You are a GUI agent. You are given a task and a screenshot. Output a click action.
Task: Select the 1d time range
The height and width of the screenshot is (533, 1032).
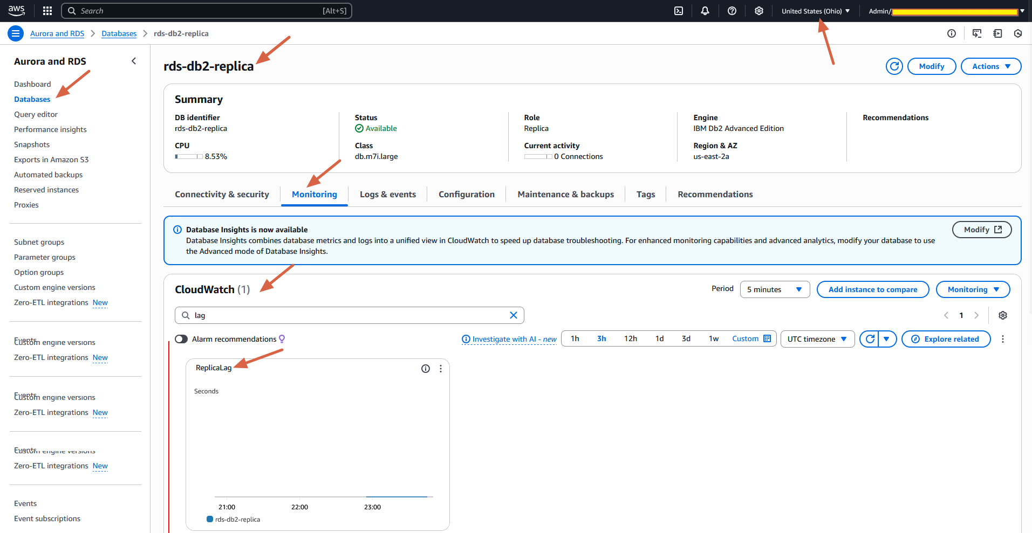pyautogui.click(x=659, y=338)
